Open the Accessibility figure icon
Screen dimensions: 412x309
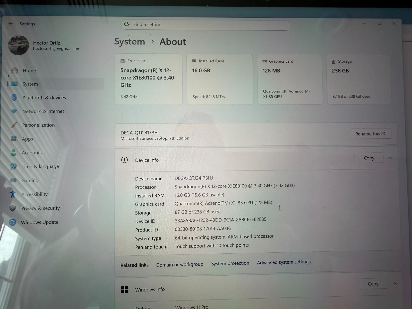[x=13, y=194]
